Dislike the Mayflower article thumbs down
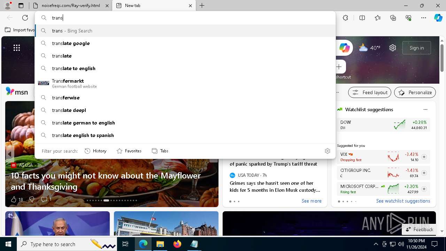Screen dimensions: 446x251 (32, 199)
